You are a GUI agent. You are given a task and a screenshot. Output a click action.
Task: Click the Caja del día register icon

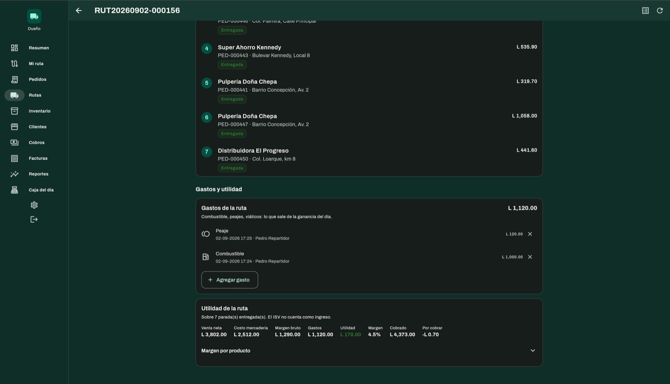pyautogui.click(x=15, y=190)
